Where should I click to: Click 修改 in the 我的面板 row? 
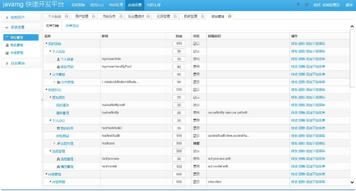tap(294, 44)
